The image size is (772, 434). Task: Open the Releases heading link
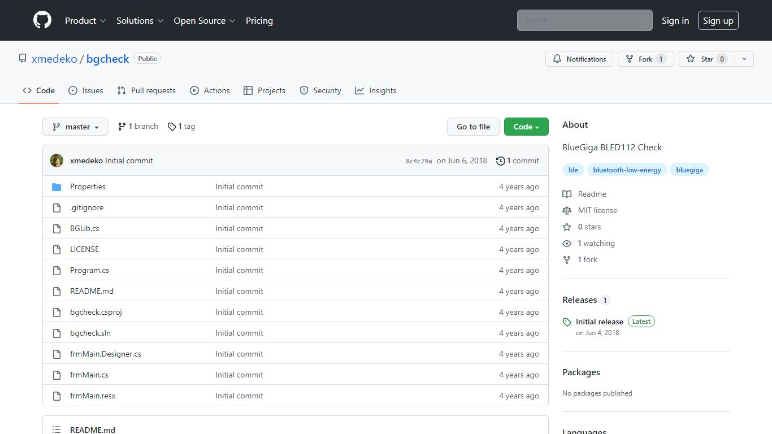(x=580, y=300)
